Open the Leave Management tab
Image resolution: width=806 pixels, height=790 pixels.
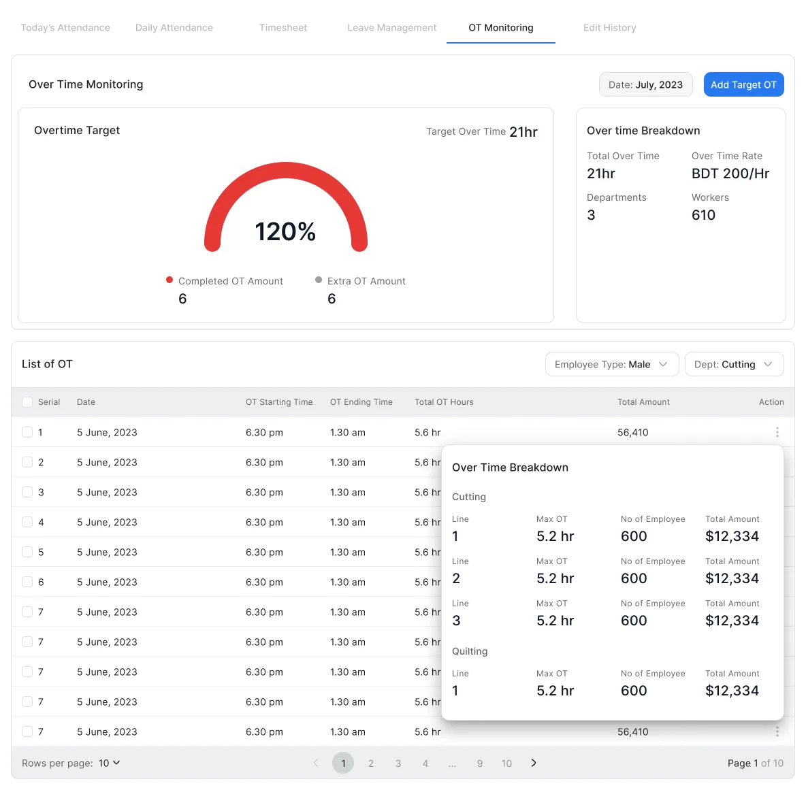click(x=392, y=28)
